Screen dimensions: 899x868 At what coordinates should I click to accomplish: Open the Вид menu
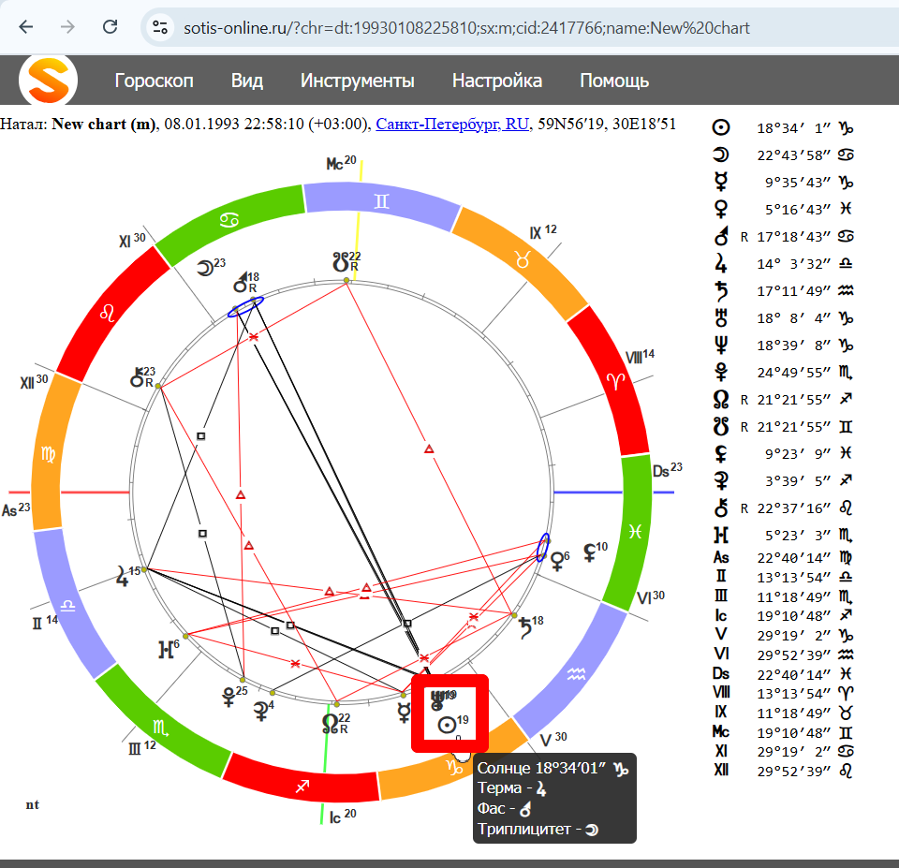247,81
